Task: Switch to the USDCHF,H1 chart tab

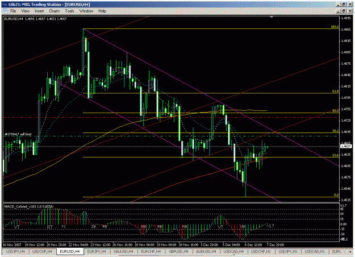Action: 261,251
